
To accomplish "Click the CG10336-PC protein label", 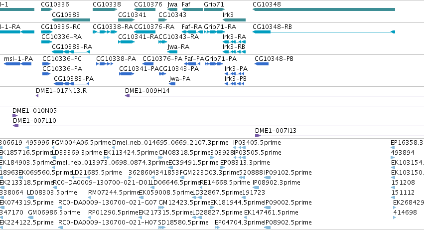I will (x=62, y=59).
